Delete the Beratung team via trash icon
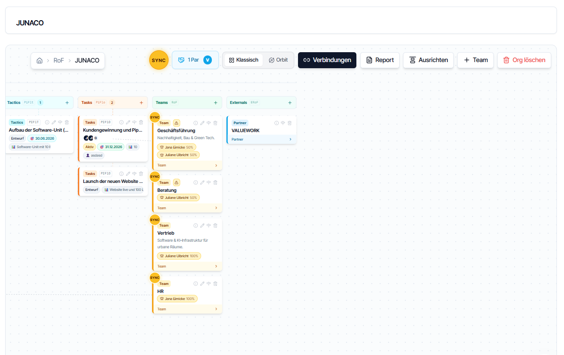Image resolution: width=564 pixels, height=355 pixels. (216, 182)
